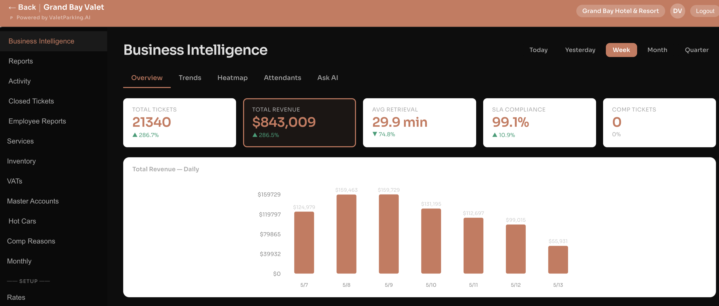Open Monthly in the sidebar
719x306 pixels.
click(x=54, y=261)
